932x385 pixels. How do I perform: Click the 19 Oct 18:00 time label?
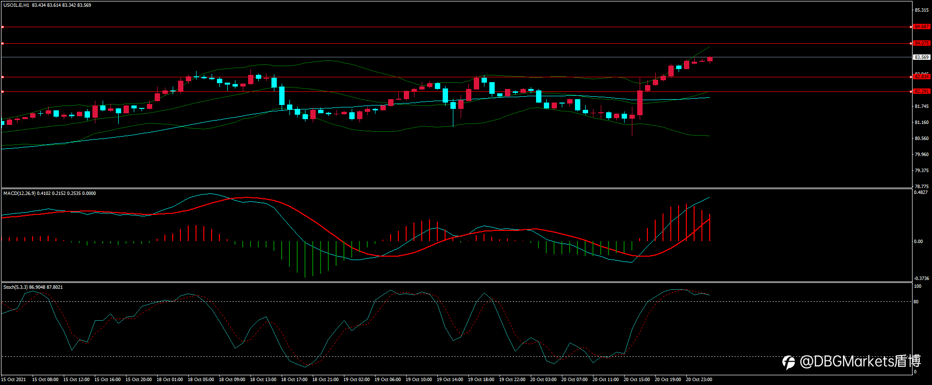pos(481,380)
